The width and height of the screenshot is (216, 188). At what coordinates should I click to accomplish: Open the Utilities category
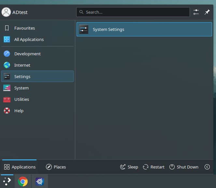[37, 99]
